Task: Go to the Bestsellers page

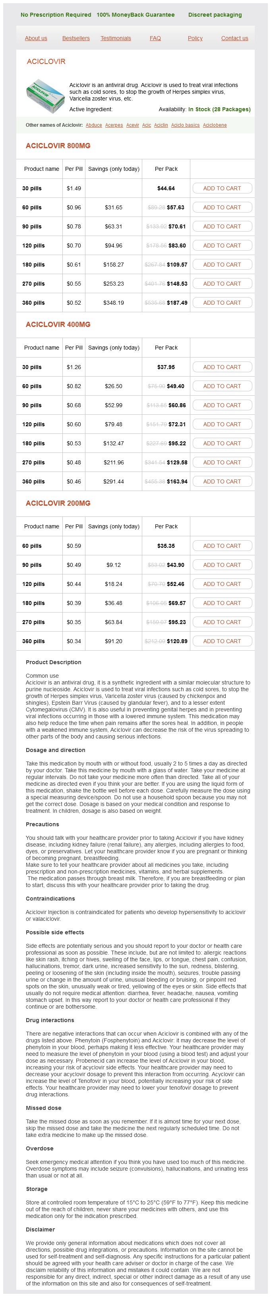Action: 76,38
